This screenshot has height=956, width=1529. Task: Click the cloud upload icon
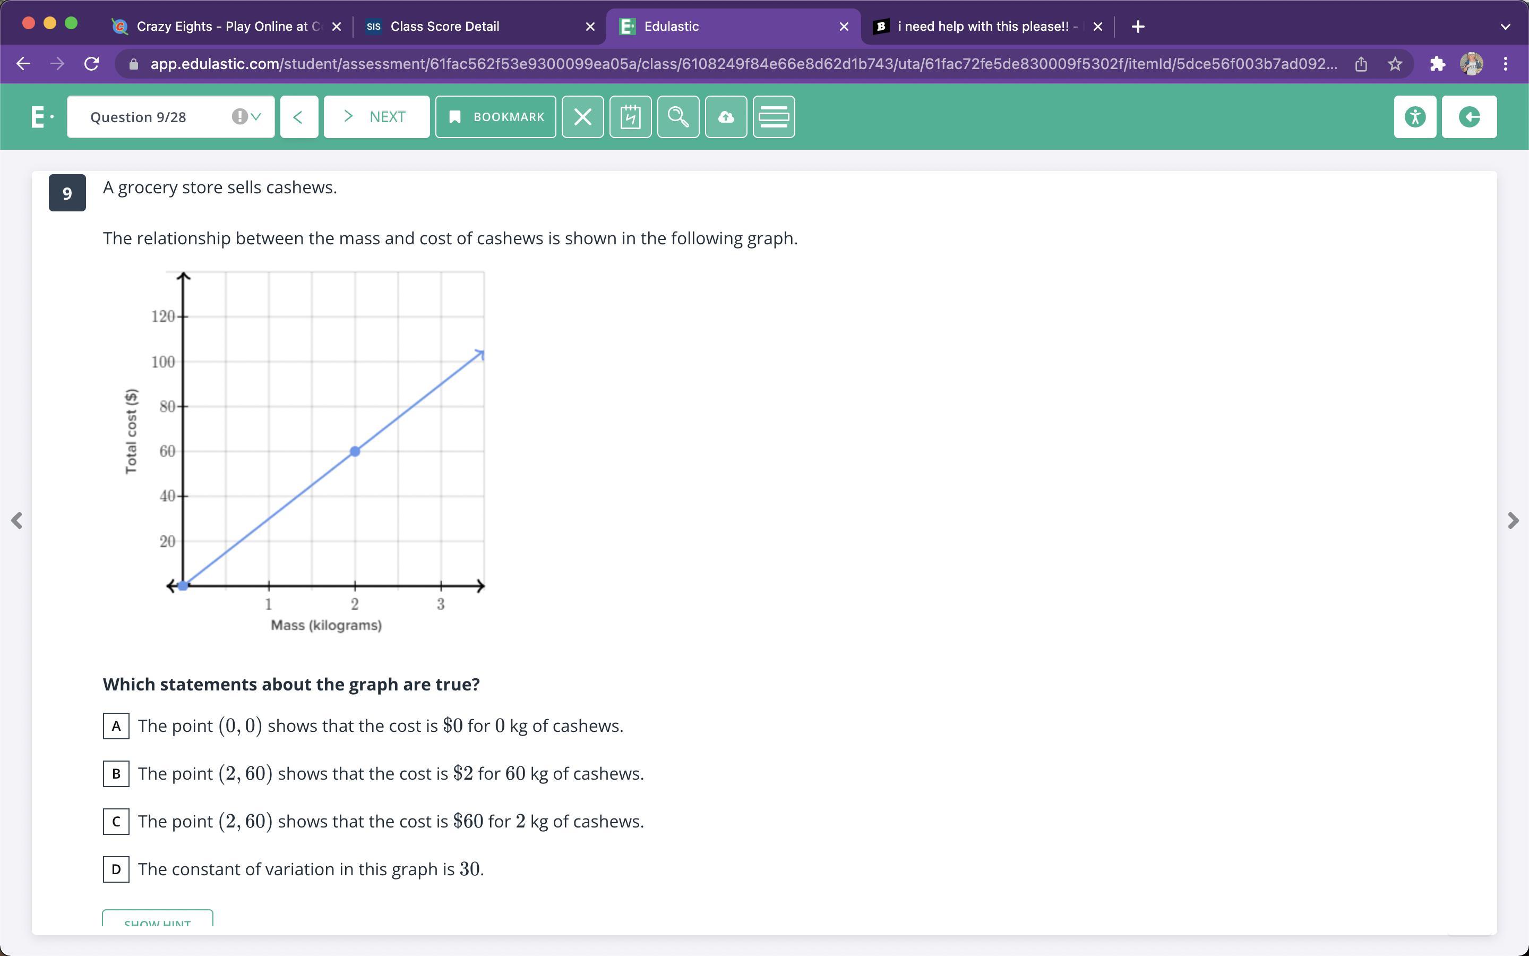pos(726,117)
